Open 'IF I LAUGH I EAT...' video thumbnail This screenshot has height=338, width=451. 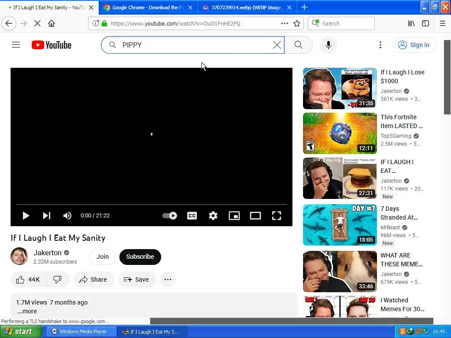click(x=340, y=178)
